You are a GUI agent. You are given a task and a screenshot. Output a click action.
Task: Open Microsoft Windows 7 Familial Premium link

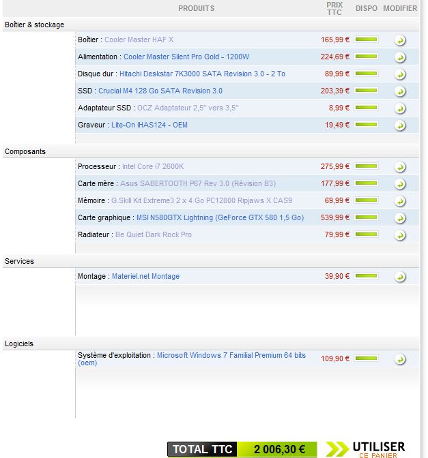231,355
